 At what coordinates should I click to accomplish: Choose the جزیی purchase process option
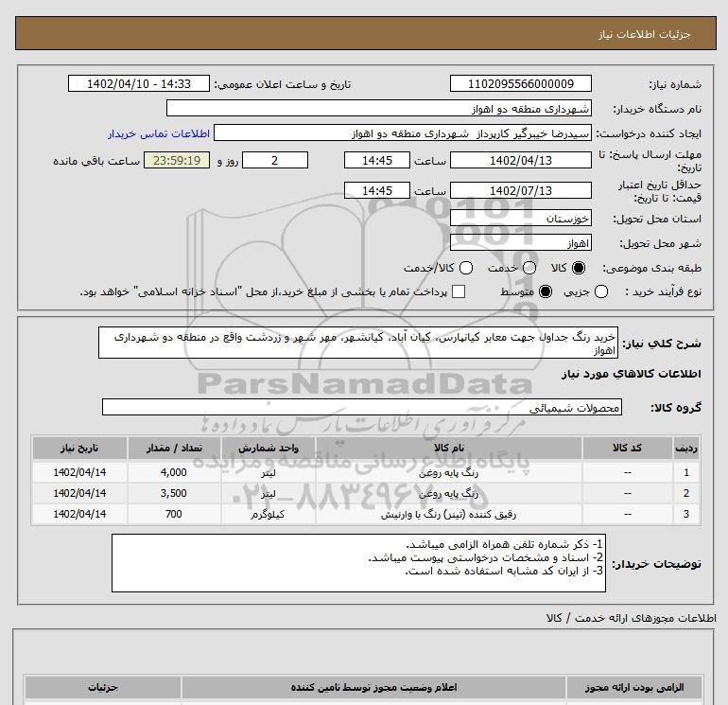click(x=601, y=291)
